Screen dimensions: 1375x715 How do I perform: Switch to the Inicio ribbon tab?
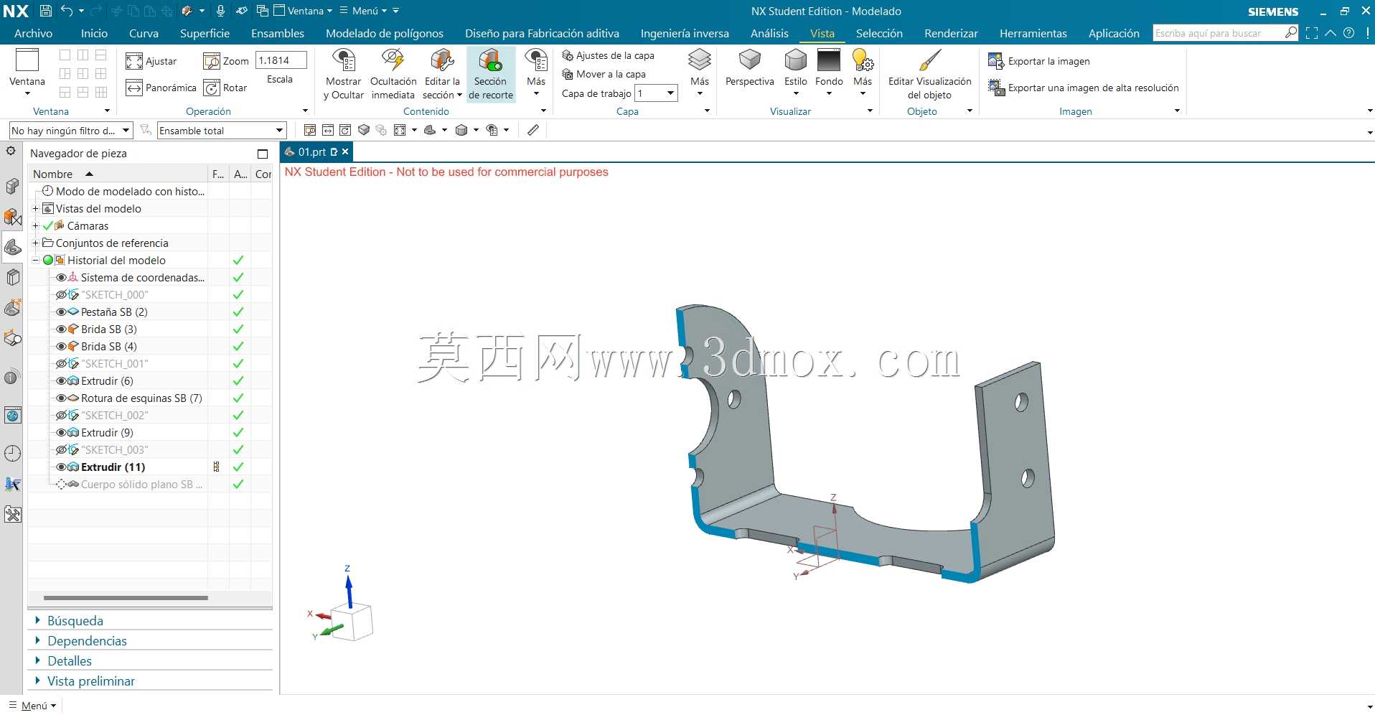click(x=94, y=33)
